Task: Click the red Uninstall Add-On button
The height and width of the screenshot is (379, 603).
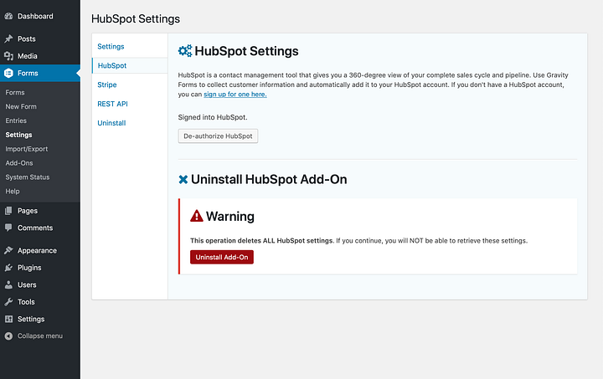Action: (222, 258)
